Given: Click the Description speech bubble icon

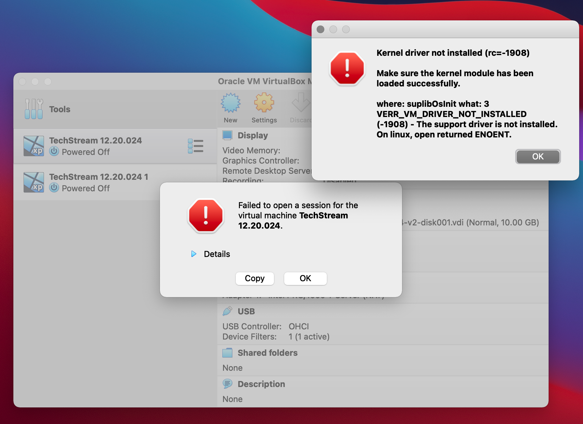Looking at the screenshot, I should (227, 384).
